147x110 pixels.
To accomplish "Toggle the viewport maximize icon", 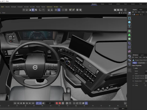I will coord(126,13).
